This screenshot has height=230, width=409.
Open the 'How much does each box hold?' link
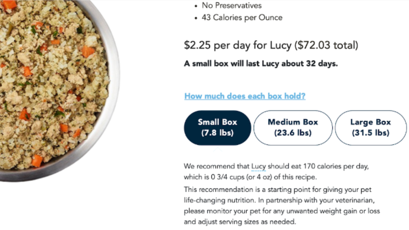coord(245,96)
